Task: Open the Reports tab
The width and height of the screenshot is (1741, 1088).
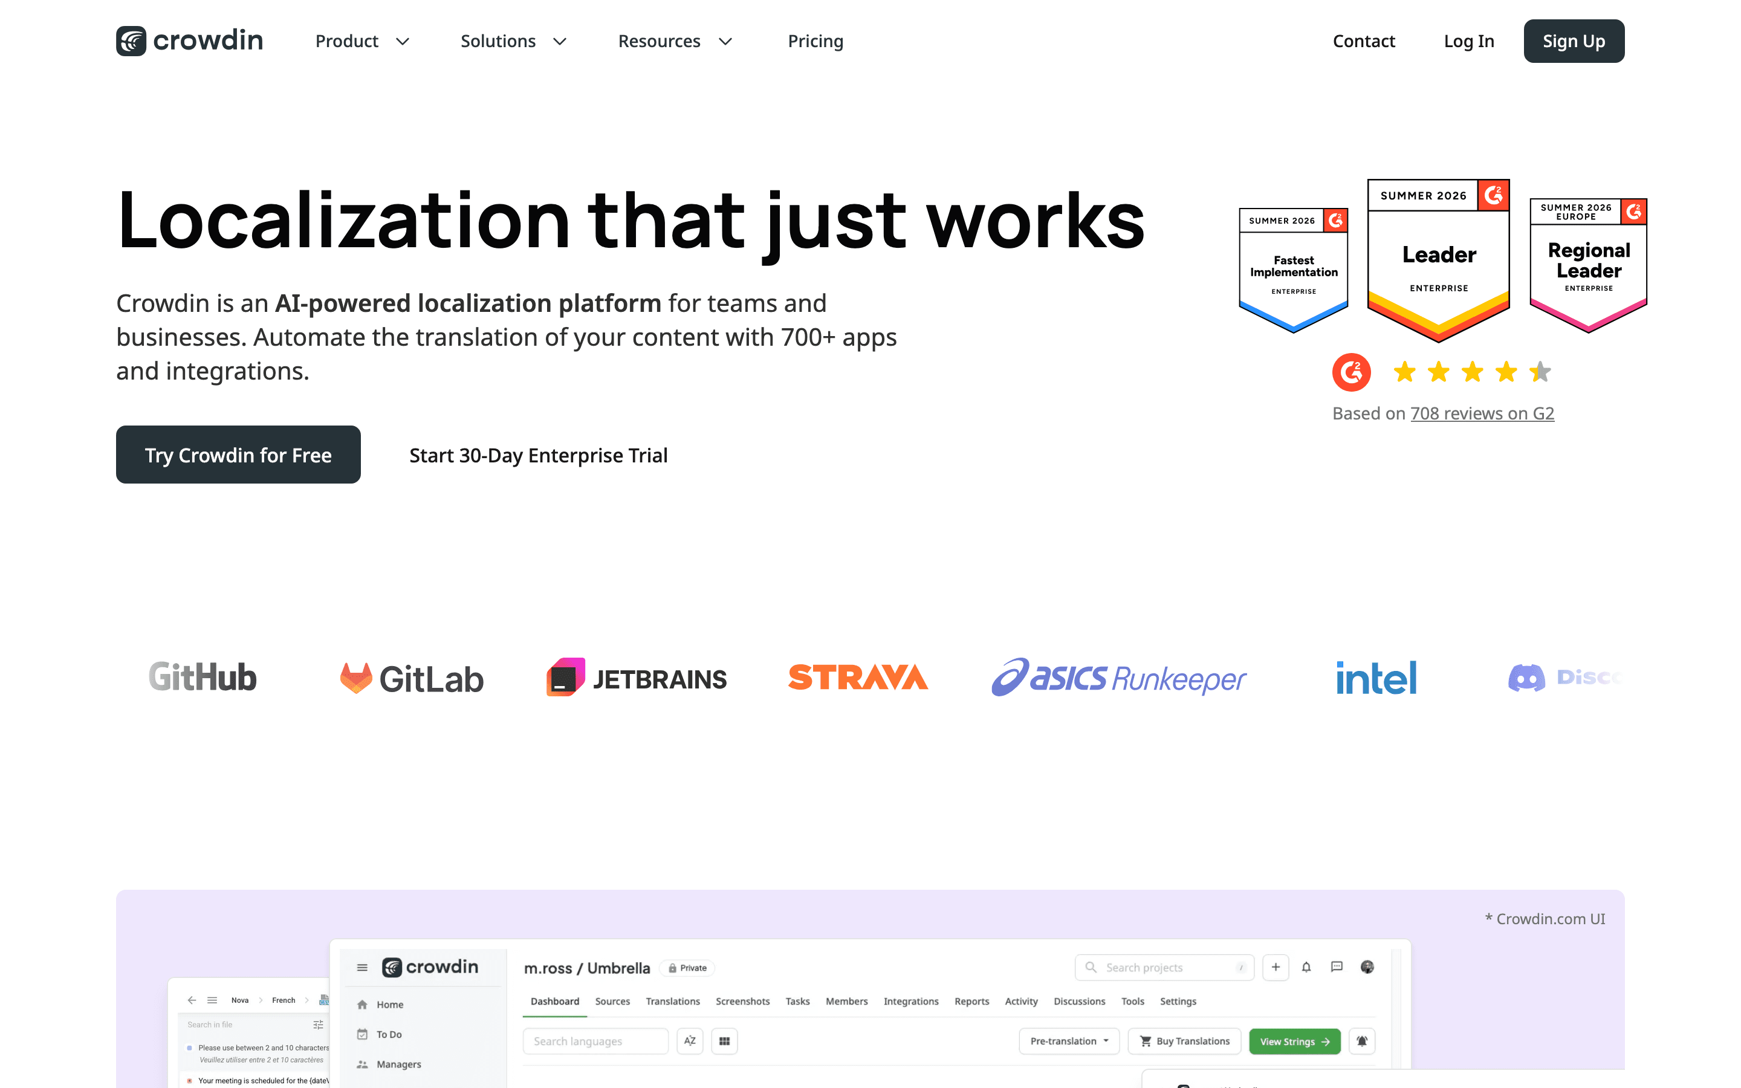Action: tap(971, 1001)
